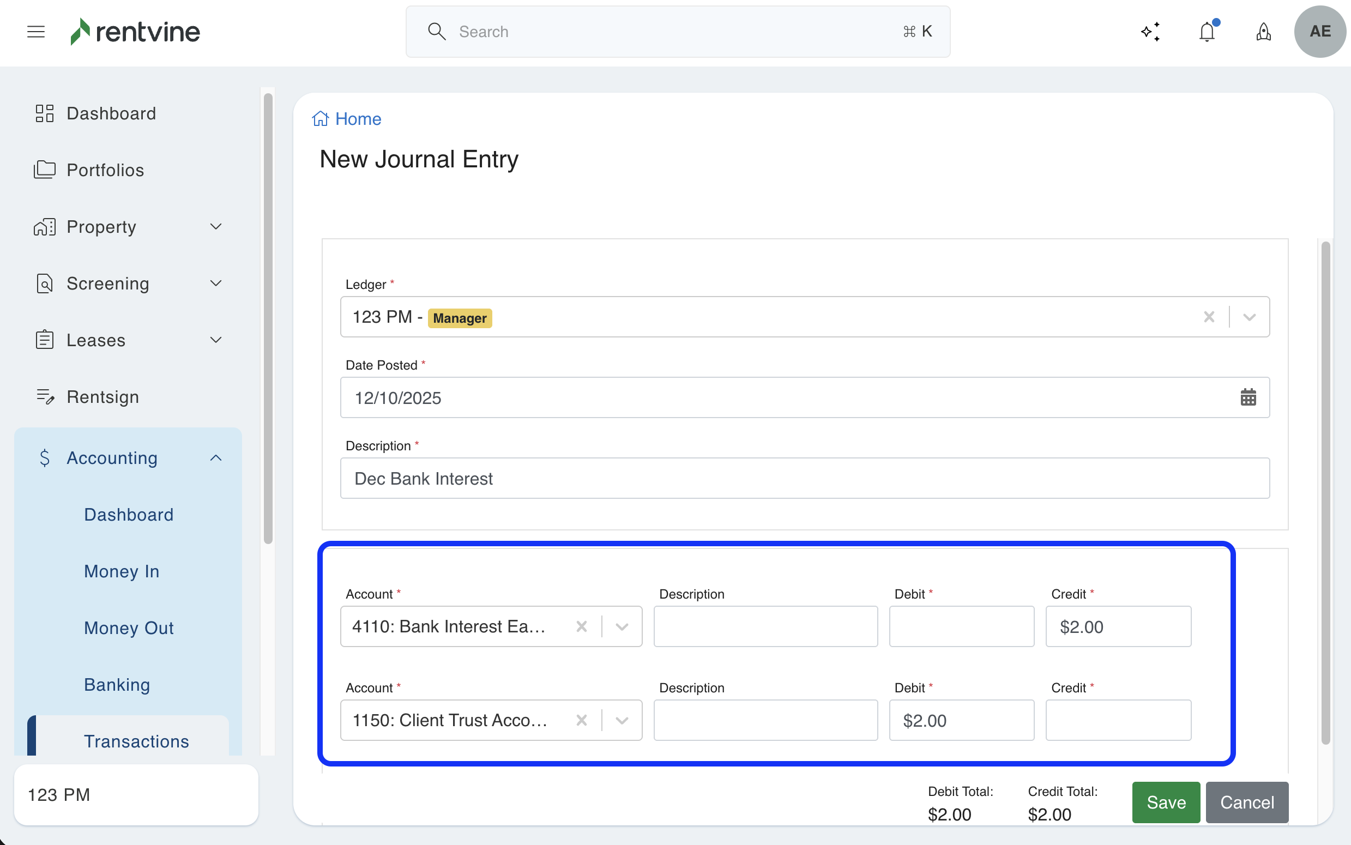Clear the 1150 Client Trust account
Image resolution: width=1351 pixels, height=845 pixels.
pyautogui.click(x=582, y=720)
